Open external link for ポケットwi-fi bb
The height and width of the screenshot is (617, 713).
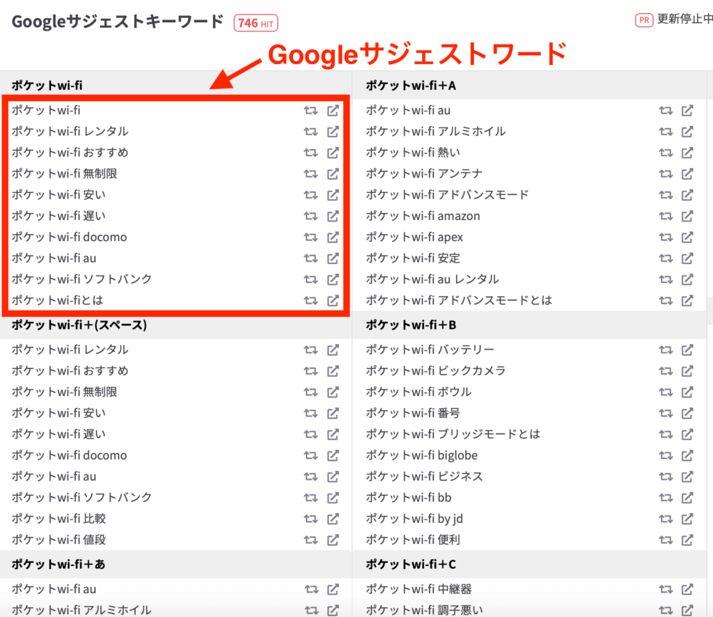[x=687, y=498]
